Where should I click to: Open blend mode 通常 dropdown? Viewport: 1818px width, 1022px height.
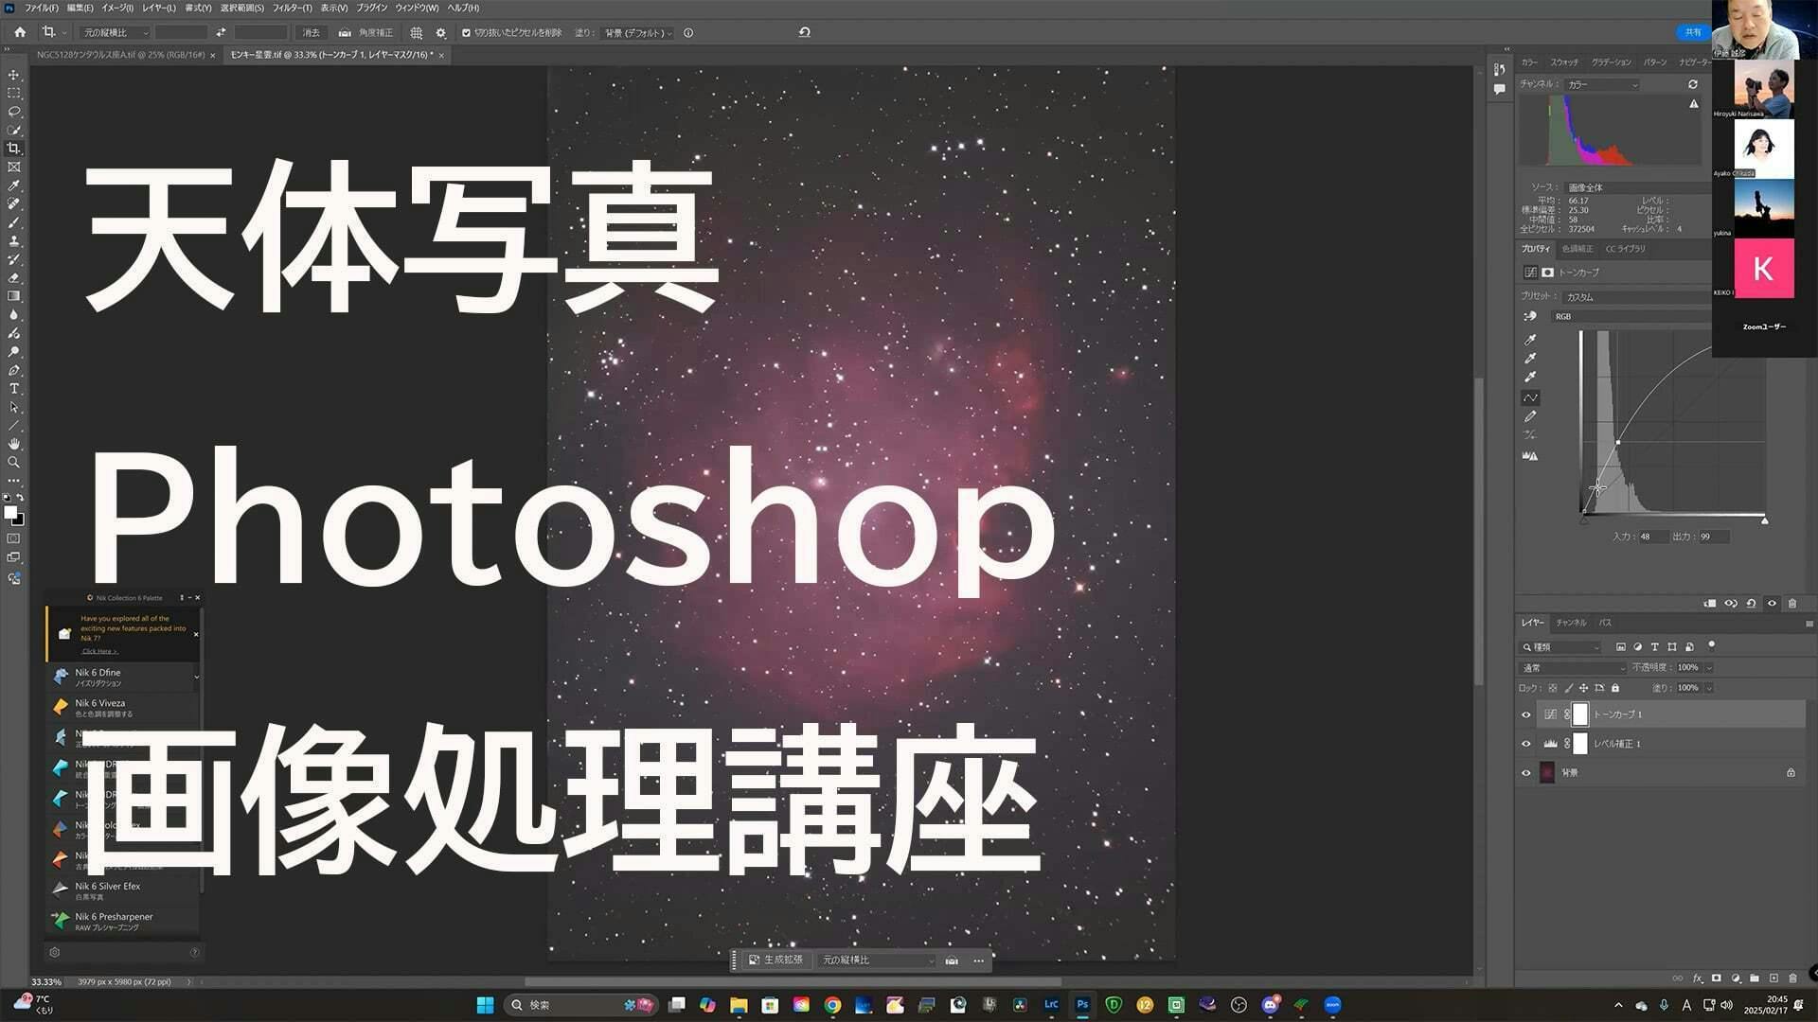coord(1573,668)
